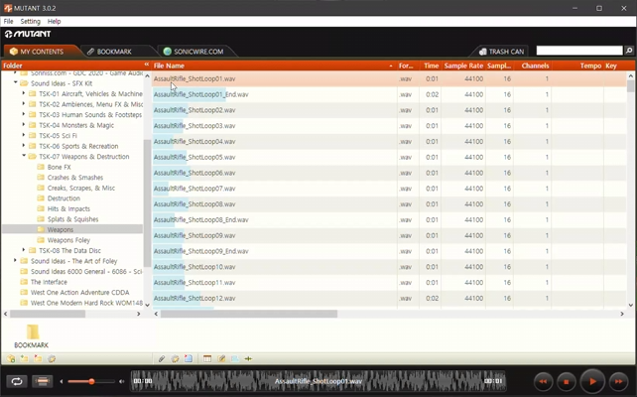
Task: Select file AssaultRifle_ShotLoop01_End.wav
Action: (x=389, y=94)
